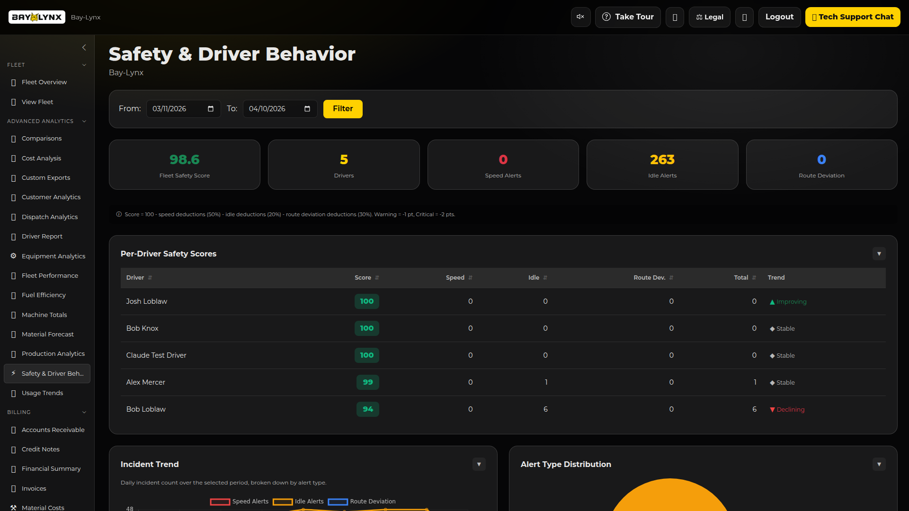Toggle the mute sound icon
Screen dimensions: 909x511
pyautogui.click(x=580, y=17)
